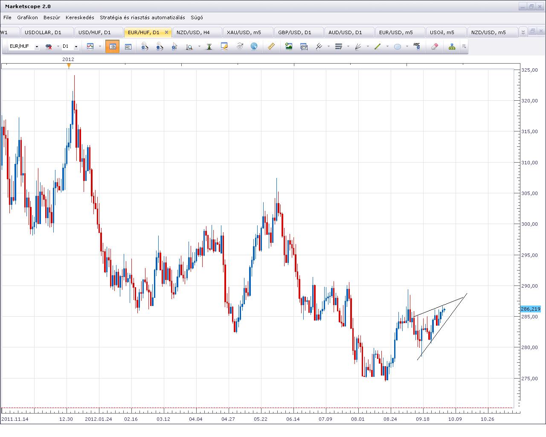Expand the chart type dropdown arrow
The width and height of the screenshot is (546, 437).
pyautogui.click(x=99, y=47)
